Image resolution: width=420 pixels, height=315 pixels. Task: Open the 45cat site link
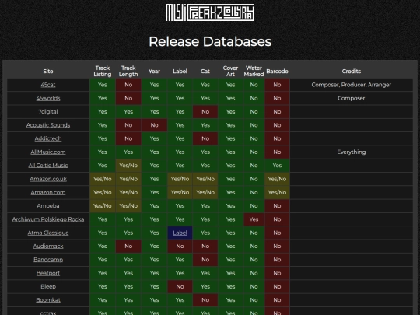[48, 85]
